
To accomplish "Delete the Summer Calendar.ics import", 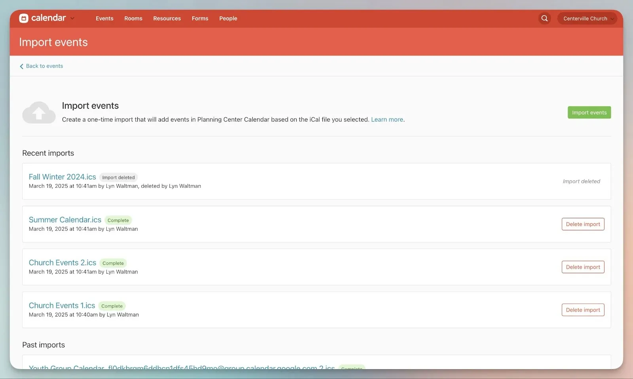I will 582,224.
